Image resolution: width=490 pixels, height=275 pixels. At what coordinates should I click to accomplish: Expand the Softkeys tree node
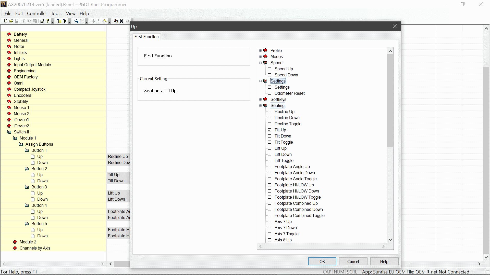coord(260,99)
